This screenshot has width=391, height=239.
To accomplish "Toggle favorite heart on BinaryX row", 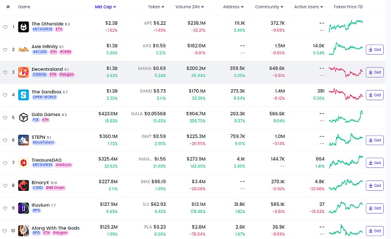I will click(5, 186).
